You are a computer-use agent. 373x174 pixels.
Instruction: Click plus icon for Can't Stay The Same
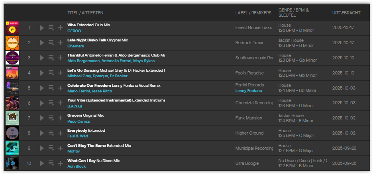(x=60, y=148)
